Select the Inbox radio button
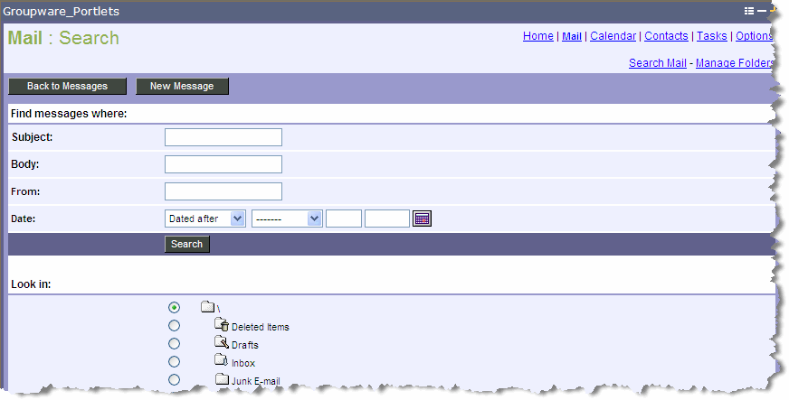 pyautogui.click(x=174, y=361)
